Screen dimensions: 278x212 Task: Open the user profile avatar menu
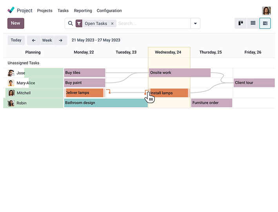pos(266,11)
